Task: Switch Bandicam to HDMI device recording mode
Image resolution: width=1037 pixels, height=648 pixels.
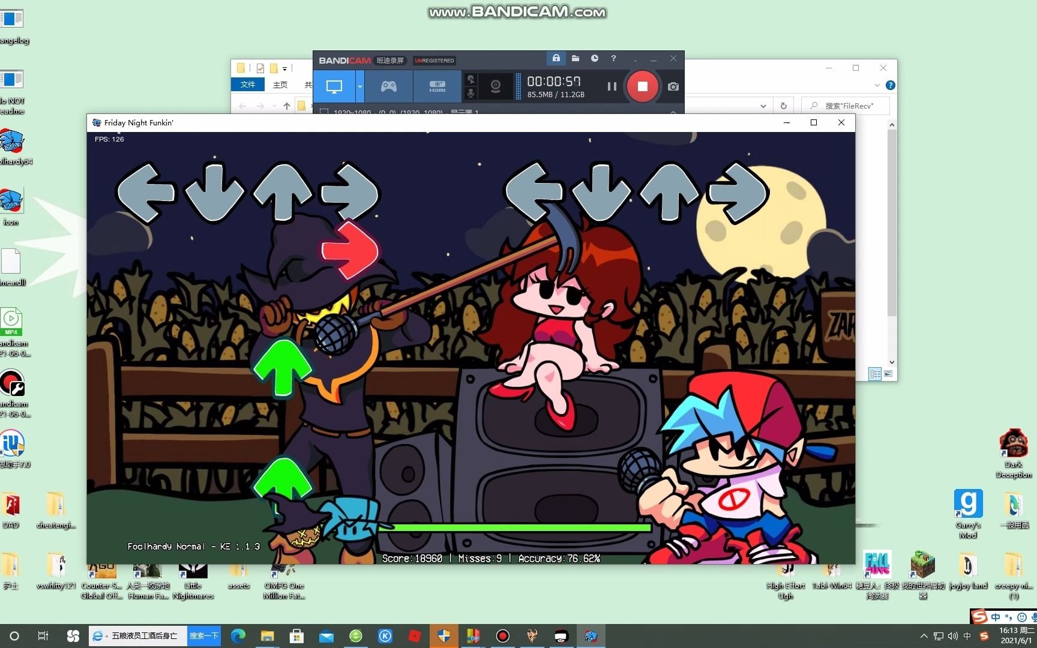Action: pos(437,86)
